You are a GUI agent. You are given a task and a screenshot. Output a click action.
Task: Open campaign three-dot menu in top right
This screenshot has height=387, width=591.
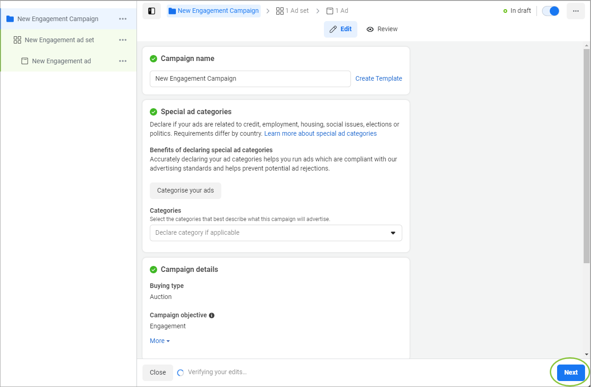pos(575,11)
